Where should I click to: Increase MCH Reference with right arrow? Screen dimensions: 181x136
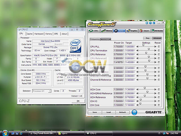[156, 97]
